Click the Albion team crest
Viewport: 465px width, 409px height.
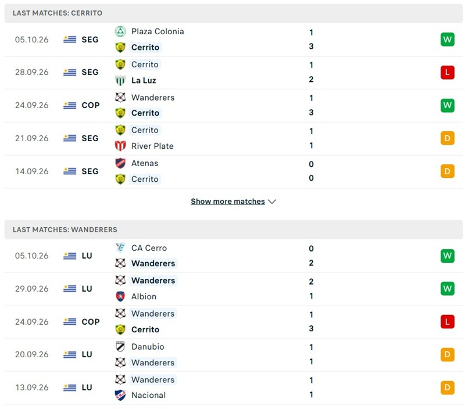coord(120,296)
